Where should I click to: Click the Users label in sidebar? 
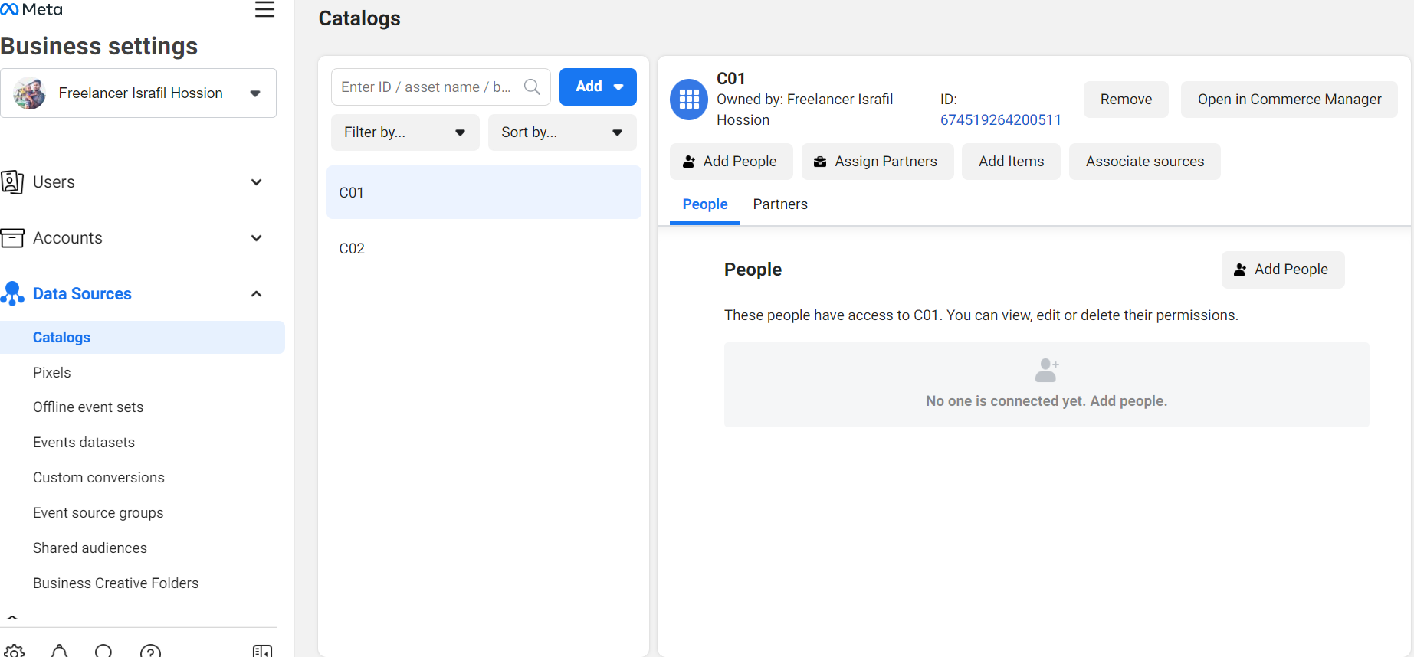(x=54, y=182)
